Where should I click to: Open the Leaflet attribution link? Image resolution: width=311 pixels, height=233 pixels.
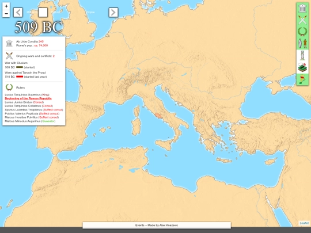(x=304, y=223)
